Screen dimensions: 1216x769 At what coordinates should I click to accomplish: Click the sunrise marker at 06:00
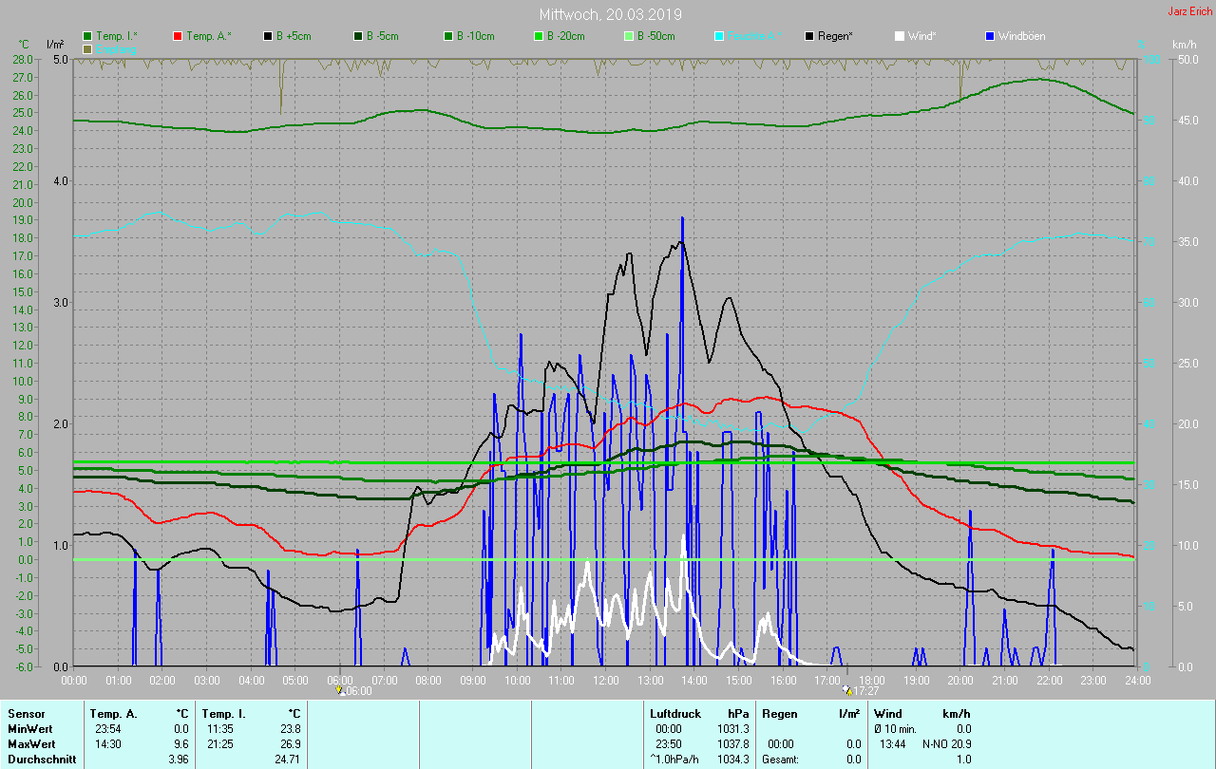click(339, 690)
